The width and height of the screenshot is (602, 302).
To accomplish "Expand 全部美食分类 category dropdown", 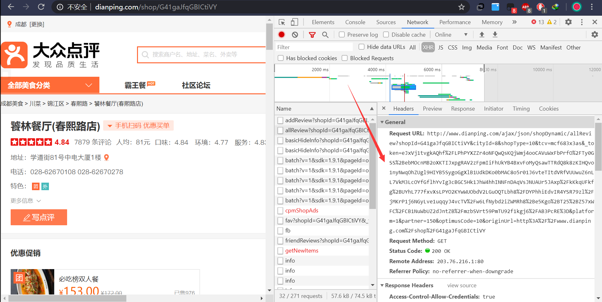I will [x=50, y=85].
